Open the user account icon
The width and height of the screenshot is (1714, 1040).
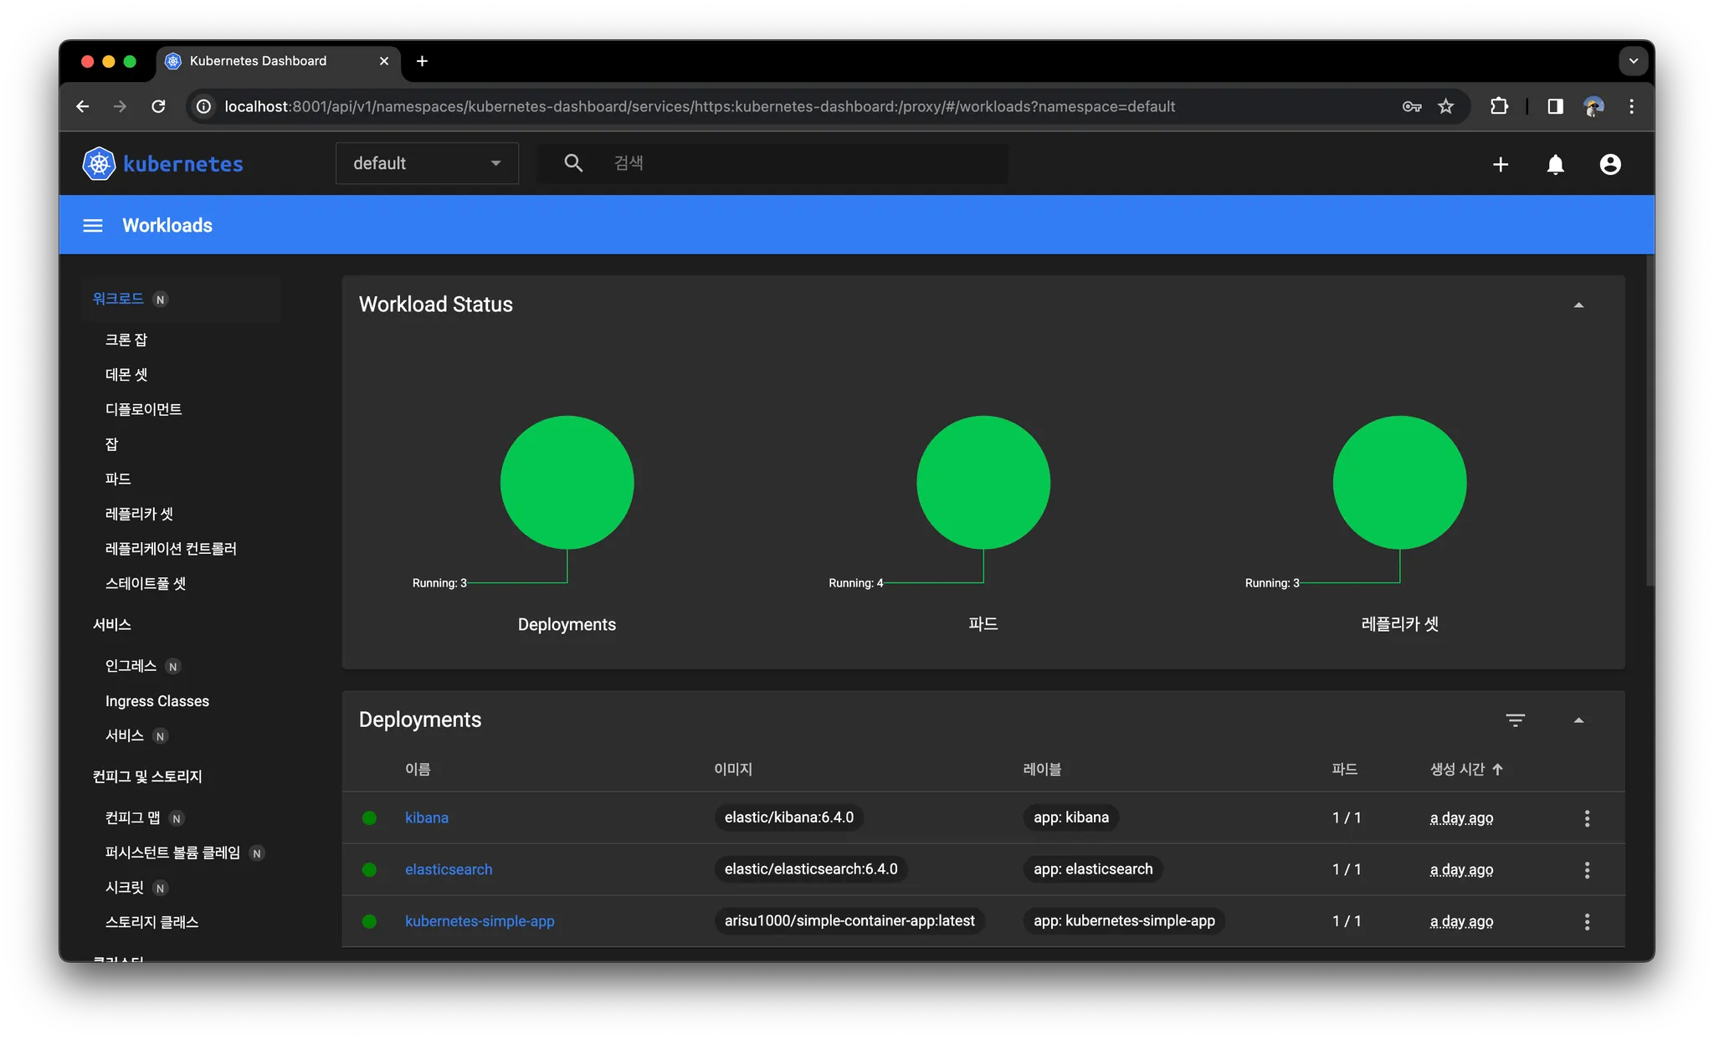pyautogui.click(x=1609, y=165)
